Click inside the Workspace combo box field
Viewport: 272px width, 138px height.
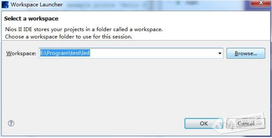click(131, 53)
